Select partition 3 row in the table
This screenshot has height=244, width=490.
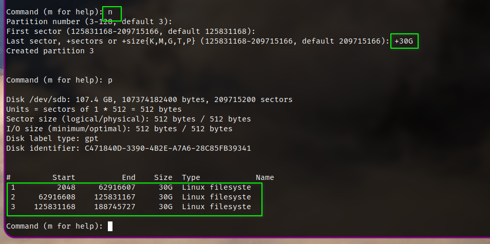point(131,207)
